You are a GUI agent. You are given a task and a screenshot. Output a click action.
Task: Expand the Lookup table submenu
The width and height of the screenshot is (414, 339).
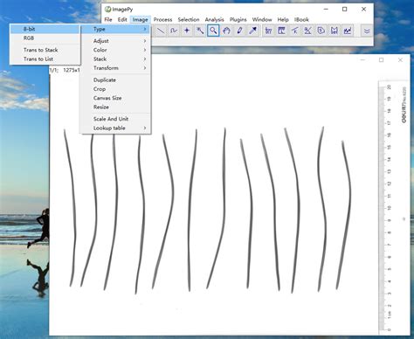115,128
